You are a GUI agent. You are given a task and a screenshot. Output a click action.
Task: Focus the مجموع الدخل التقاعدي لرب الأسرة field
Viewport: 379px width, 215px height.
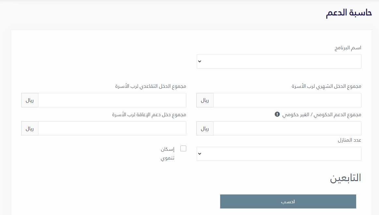112,100
